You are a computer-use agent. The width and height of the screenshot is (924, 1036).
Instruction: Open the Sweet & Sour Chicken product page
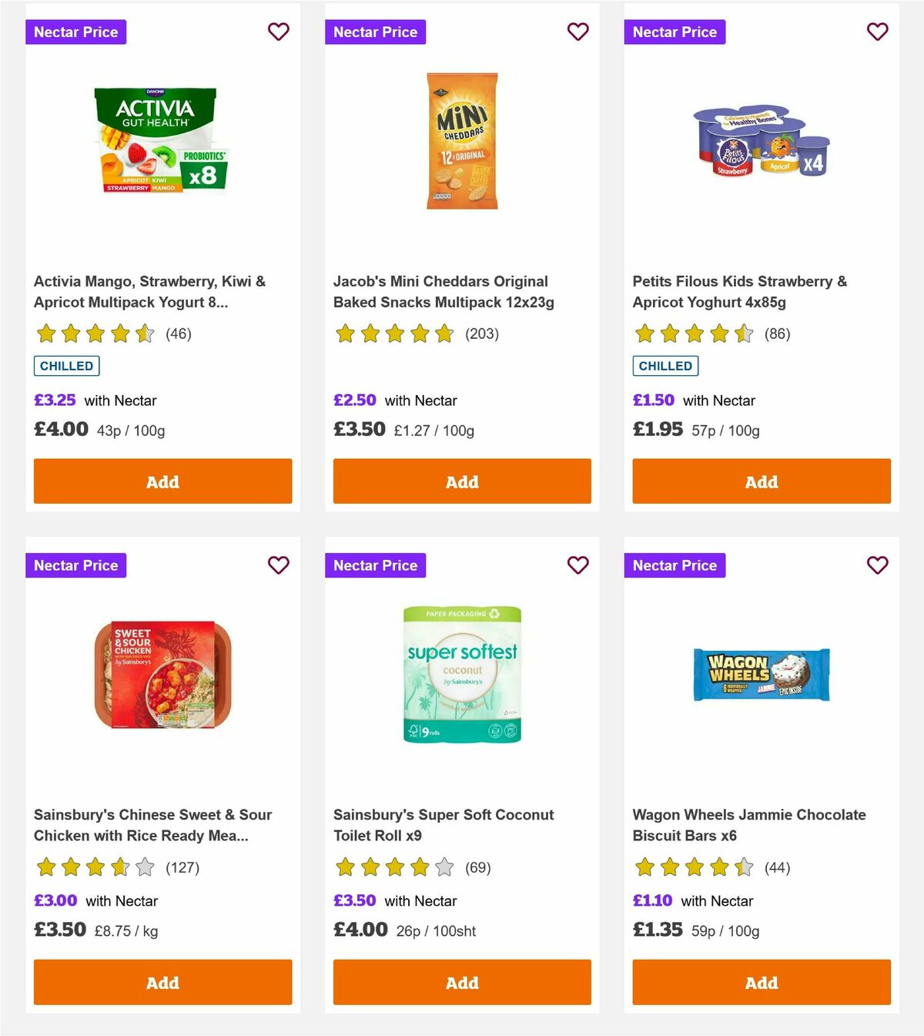click(153, 824)
